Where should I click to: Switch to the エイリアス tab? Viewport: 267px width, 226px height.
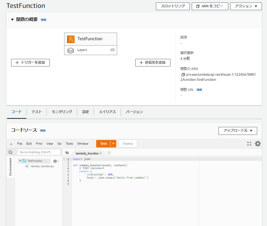point(107,112)
